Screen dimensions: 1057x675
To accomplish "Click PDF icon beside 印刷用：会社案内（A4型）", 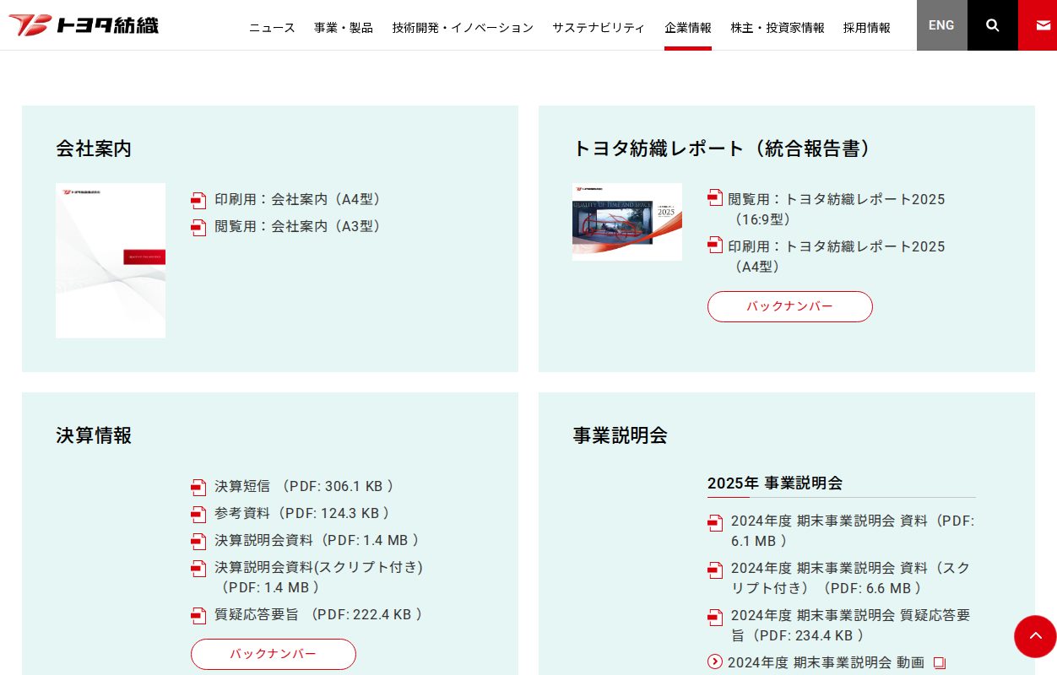I will pyautogui.click(x=198, y=201).
